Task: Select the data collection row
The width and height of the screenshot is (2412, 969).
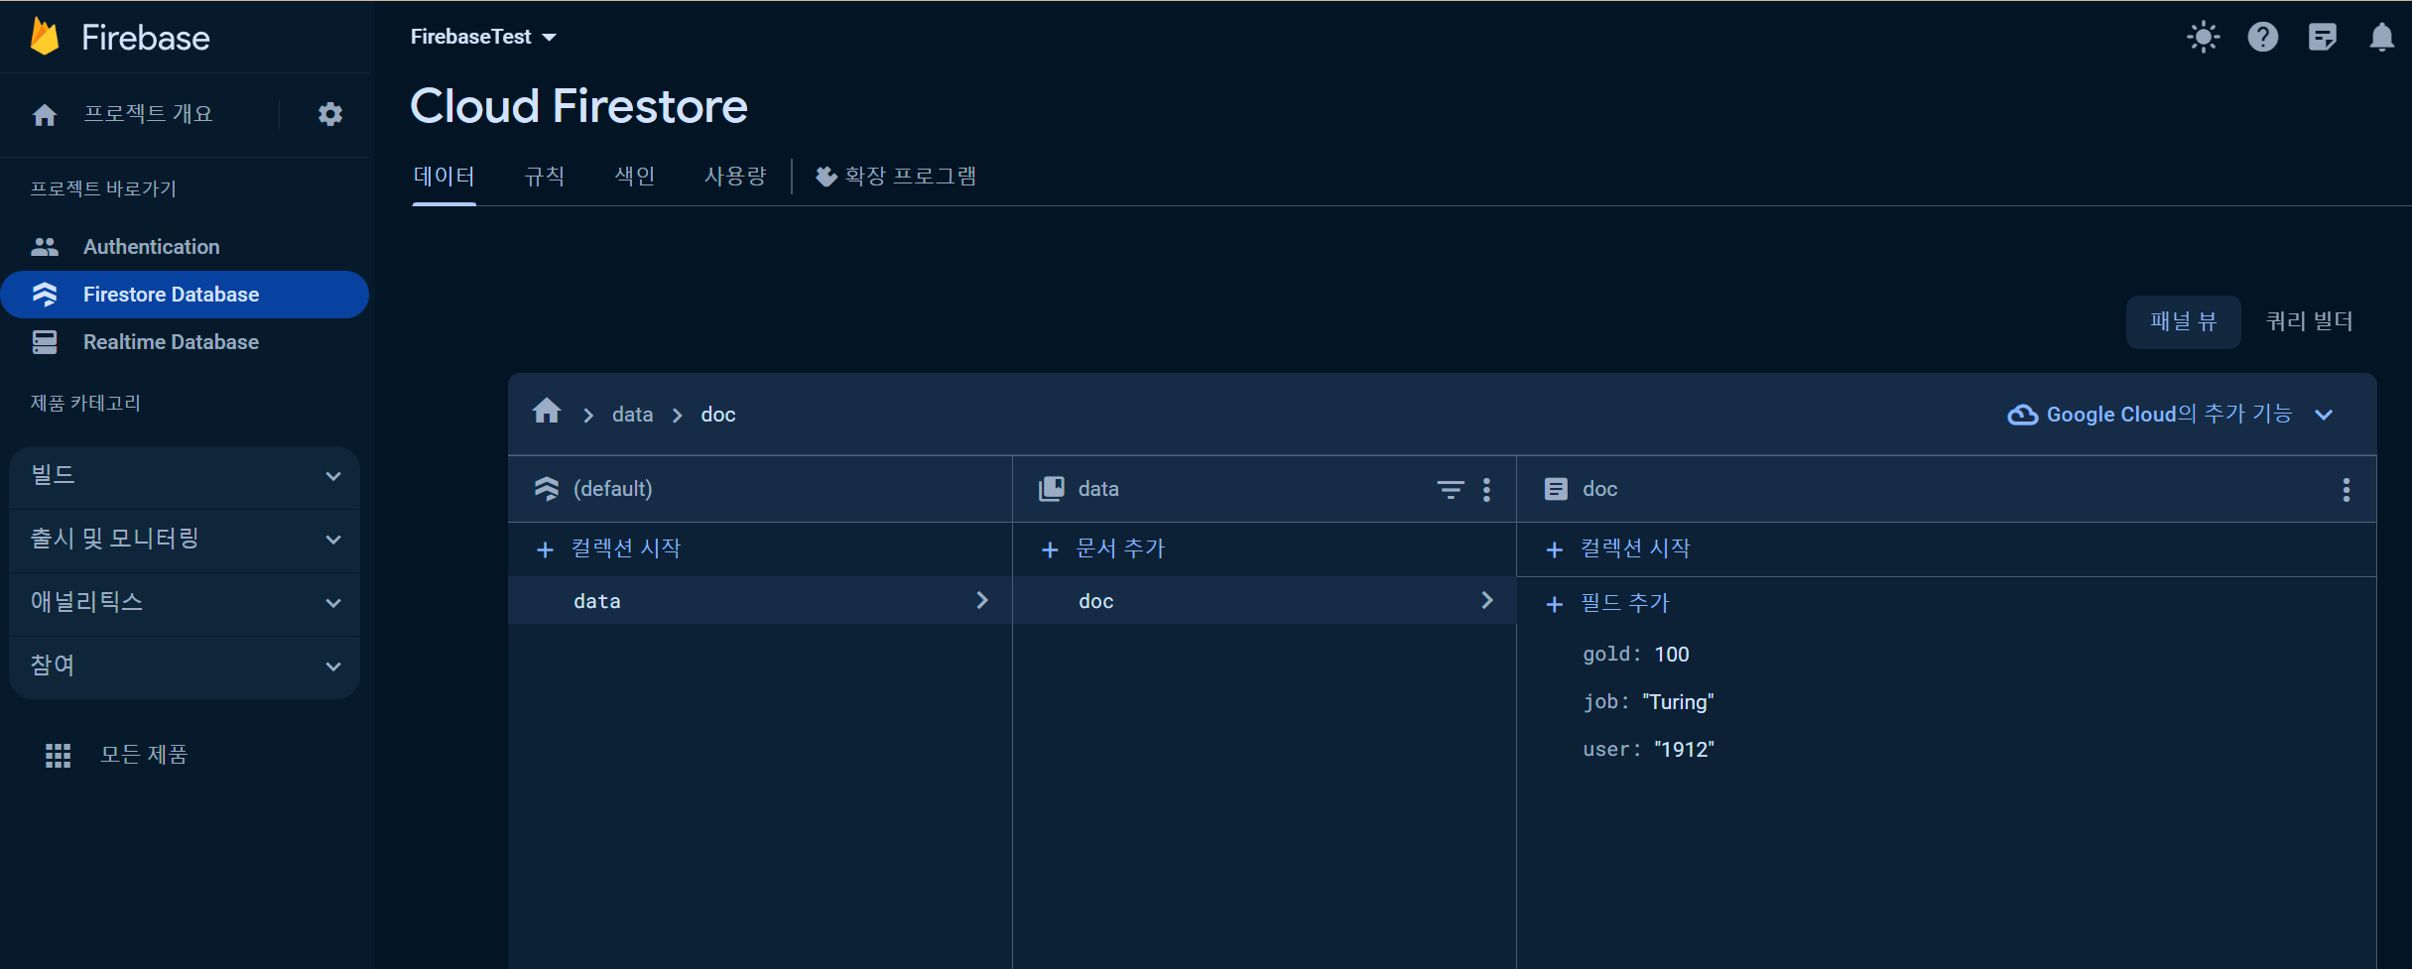Action: point(760,600)
